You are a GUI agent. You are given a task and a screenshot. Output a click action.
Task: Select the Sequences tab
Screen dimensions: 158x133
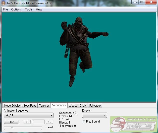click(x=59, y=105)
